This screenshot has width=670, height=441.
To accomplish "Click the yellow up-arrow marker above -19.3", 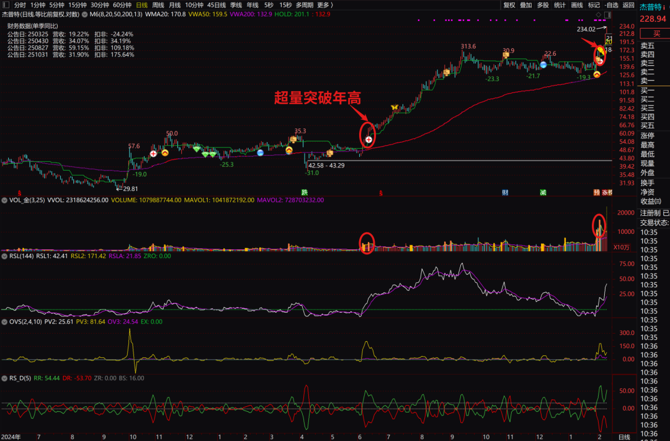I will pyautogui.click(x=597, y=74).
